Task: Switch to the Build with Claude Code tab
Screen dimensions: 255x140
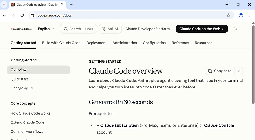Action: click(x=61, y=43)
